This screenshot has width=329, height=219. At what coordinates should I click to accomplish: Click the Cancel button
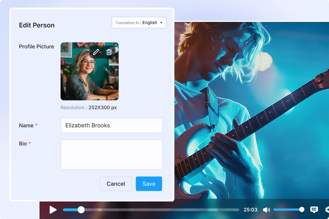116,184
